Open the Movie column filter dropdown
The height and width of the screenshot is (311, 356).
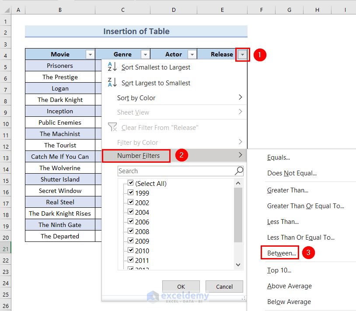click(90, 54)
